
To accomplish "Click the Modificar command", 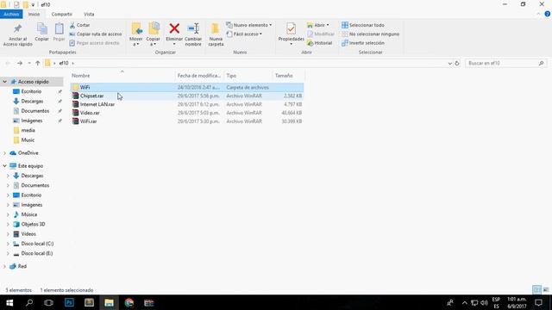I will pyautogui.click(x=321, y=34).
